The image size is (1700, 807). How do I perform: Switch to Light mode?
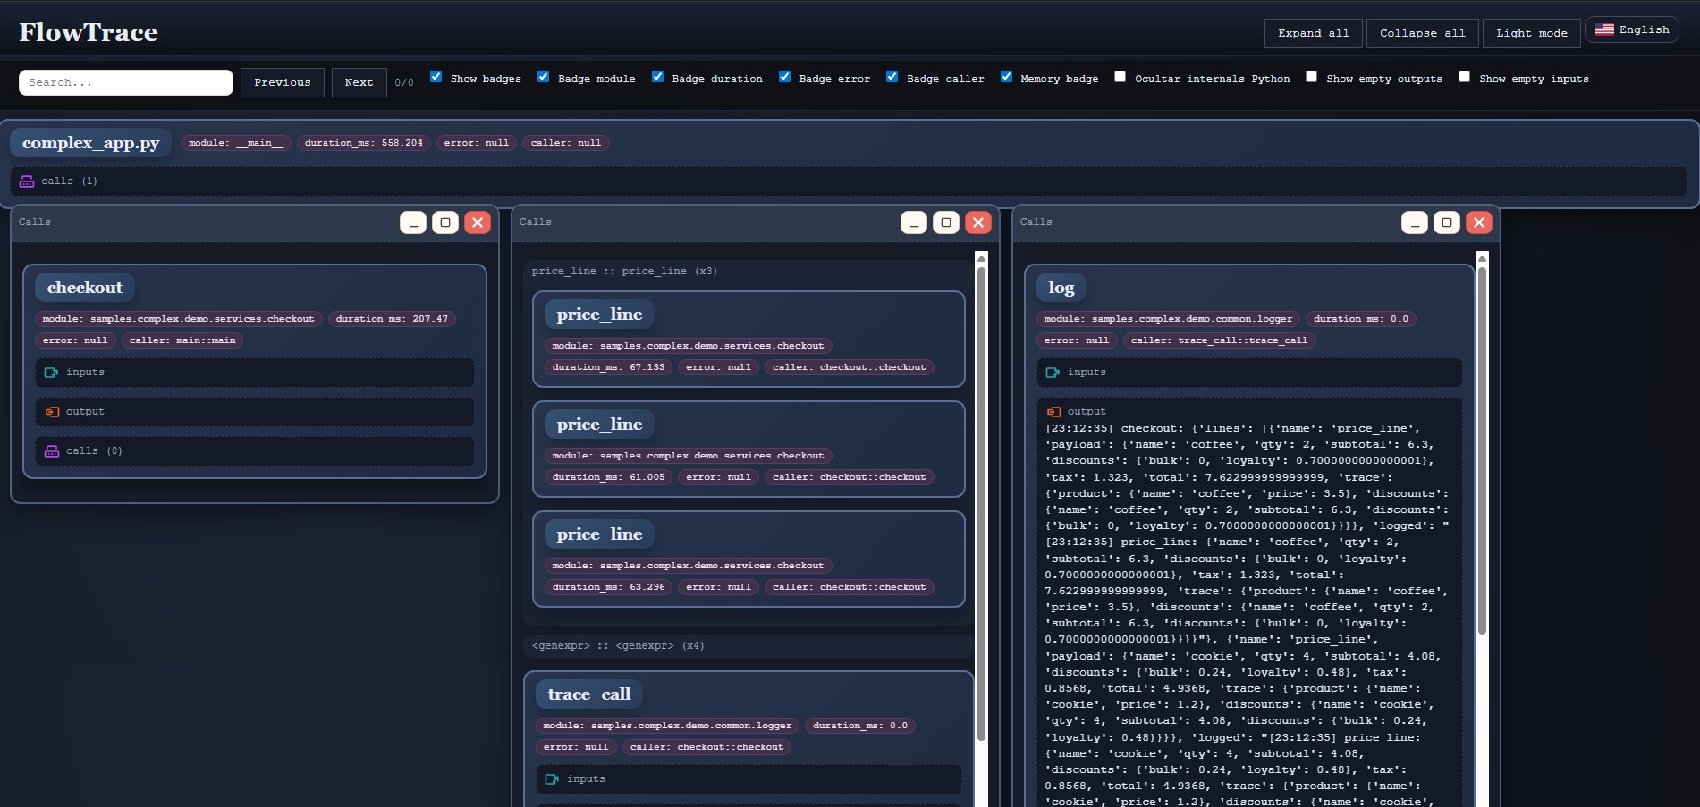[1532, 33]
